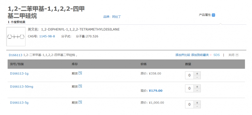
Task: Click stock info icon for D166113-5g
Action: pos(80,102)
